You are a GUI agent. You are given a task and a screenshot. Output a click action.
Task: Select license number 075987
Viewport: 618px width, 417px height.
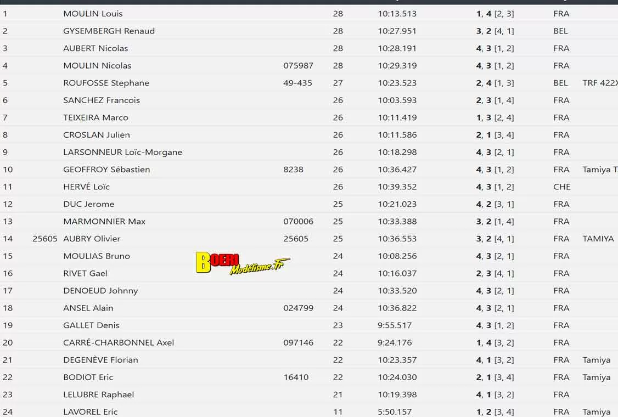click(299, 66)
